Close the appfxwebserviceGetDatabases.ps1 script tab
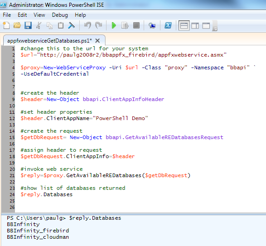The width and height of the screenshot is (266, 246). coord(97,41)
